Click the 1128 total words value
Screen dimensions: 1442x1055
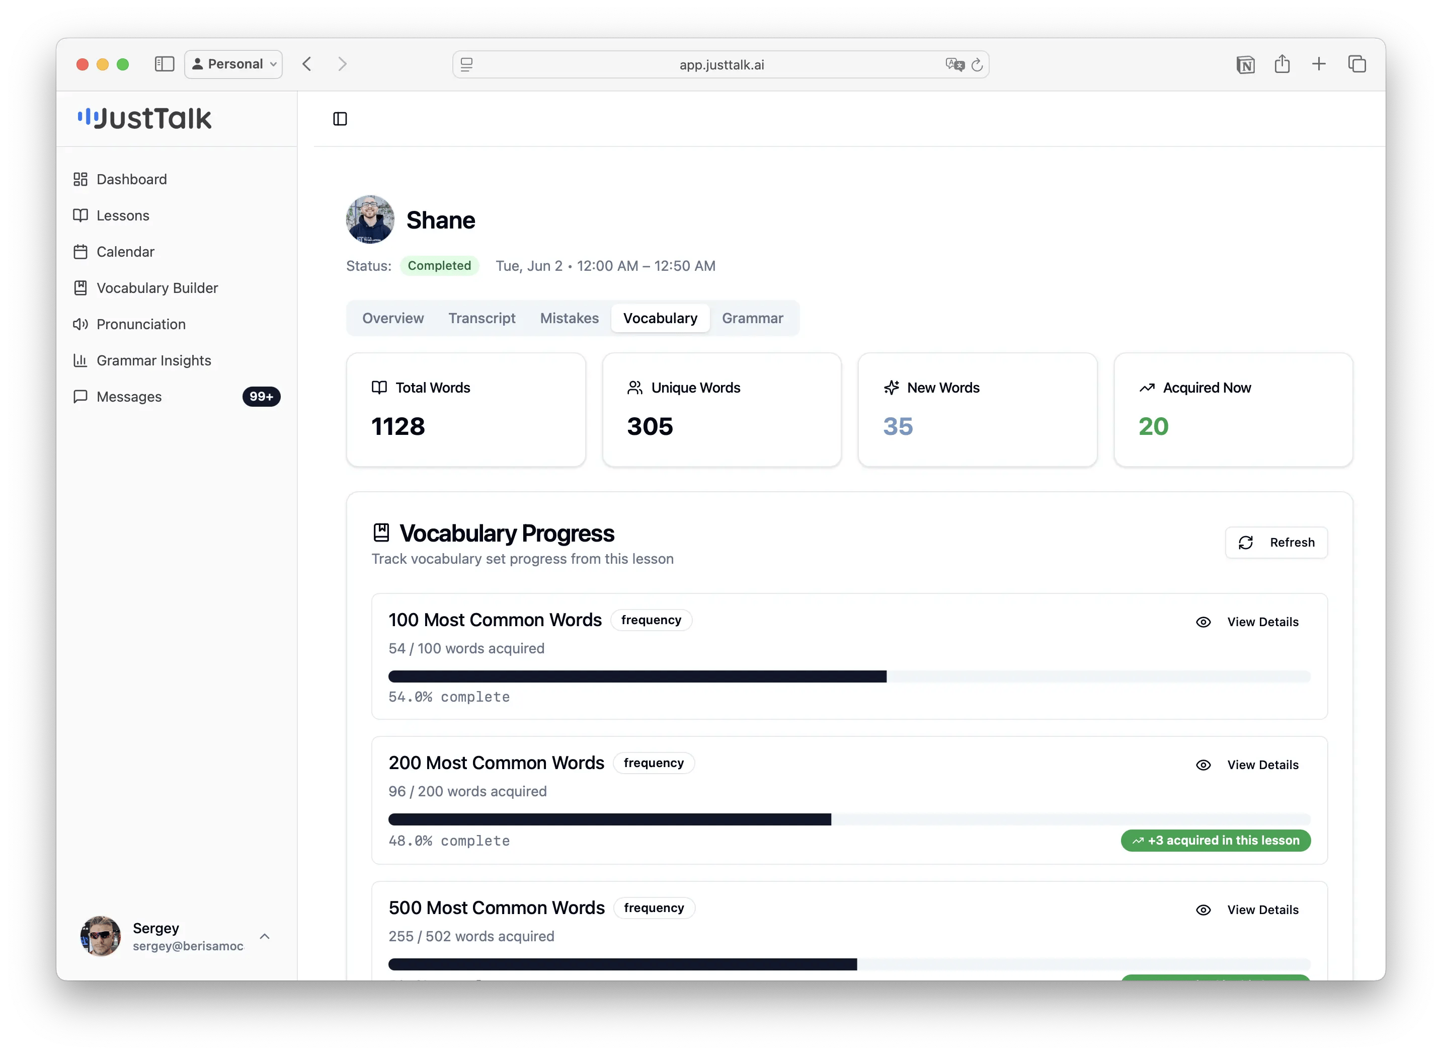pos(398,427)
